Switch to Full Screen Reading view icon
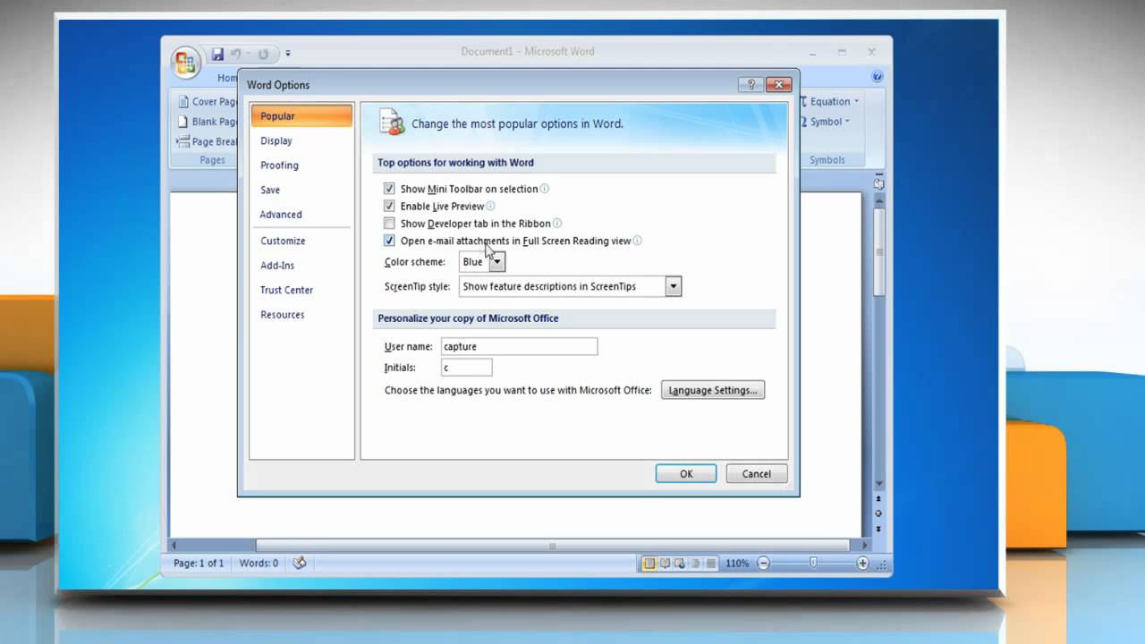 click(666, 563)
